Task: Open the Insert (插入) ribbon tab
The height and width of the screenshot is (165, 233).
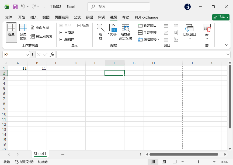Action: pyautogui.click(x=34, y=17)
